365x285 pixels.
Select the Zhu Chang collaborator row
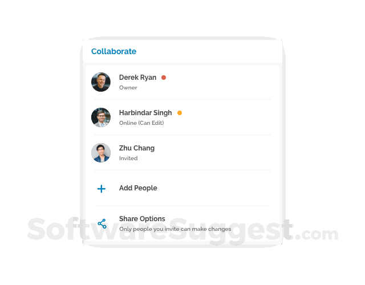tap(182, 153)
